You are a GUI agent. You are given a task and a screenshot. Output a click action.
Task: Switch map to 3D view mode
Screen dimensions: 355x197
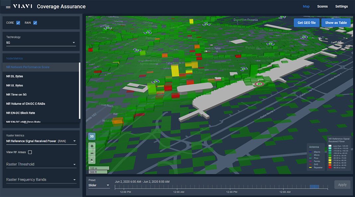pyautogui.click(x=91, y=136)
